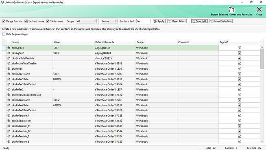The image size is (266, 150).
Task: Click the Select All button
Action: pos(199,21)
